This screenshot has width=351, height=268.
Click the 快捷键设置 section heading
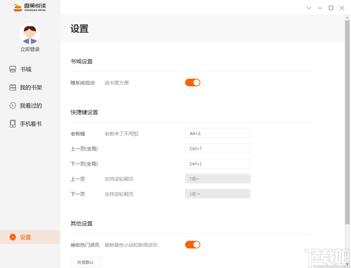coord(84,112)
